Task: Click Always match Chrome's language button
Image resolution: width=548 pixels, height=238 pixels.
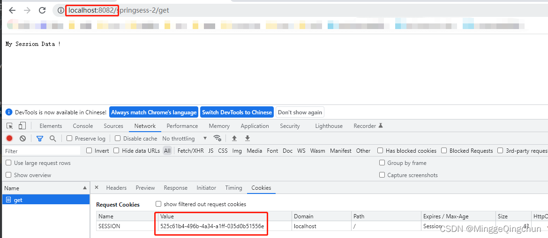Action: tap(154, 112)
